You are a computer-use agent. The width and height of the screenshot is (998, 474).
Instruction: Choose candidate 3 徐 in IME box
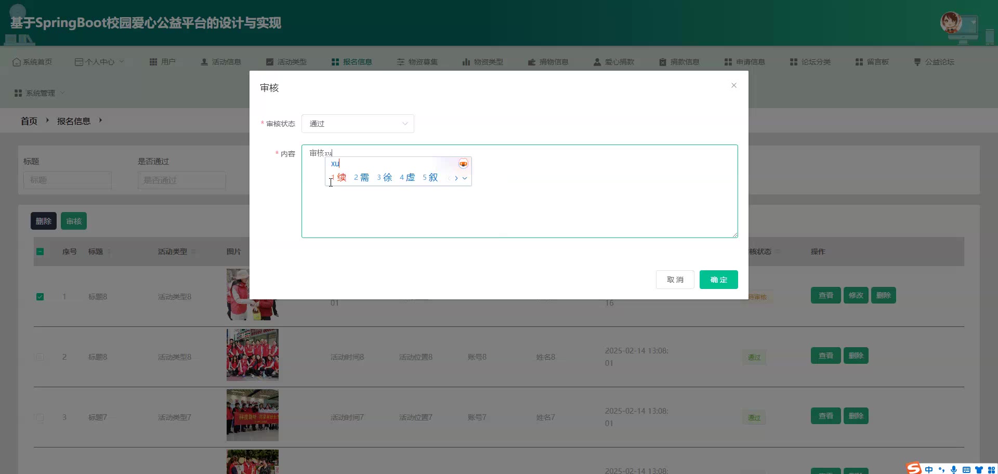[x=385, y=178]
